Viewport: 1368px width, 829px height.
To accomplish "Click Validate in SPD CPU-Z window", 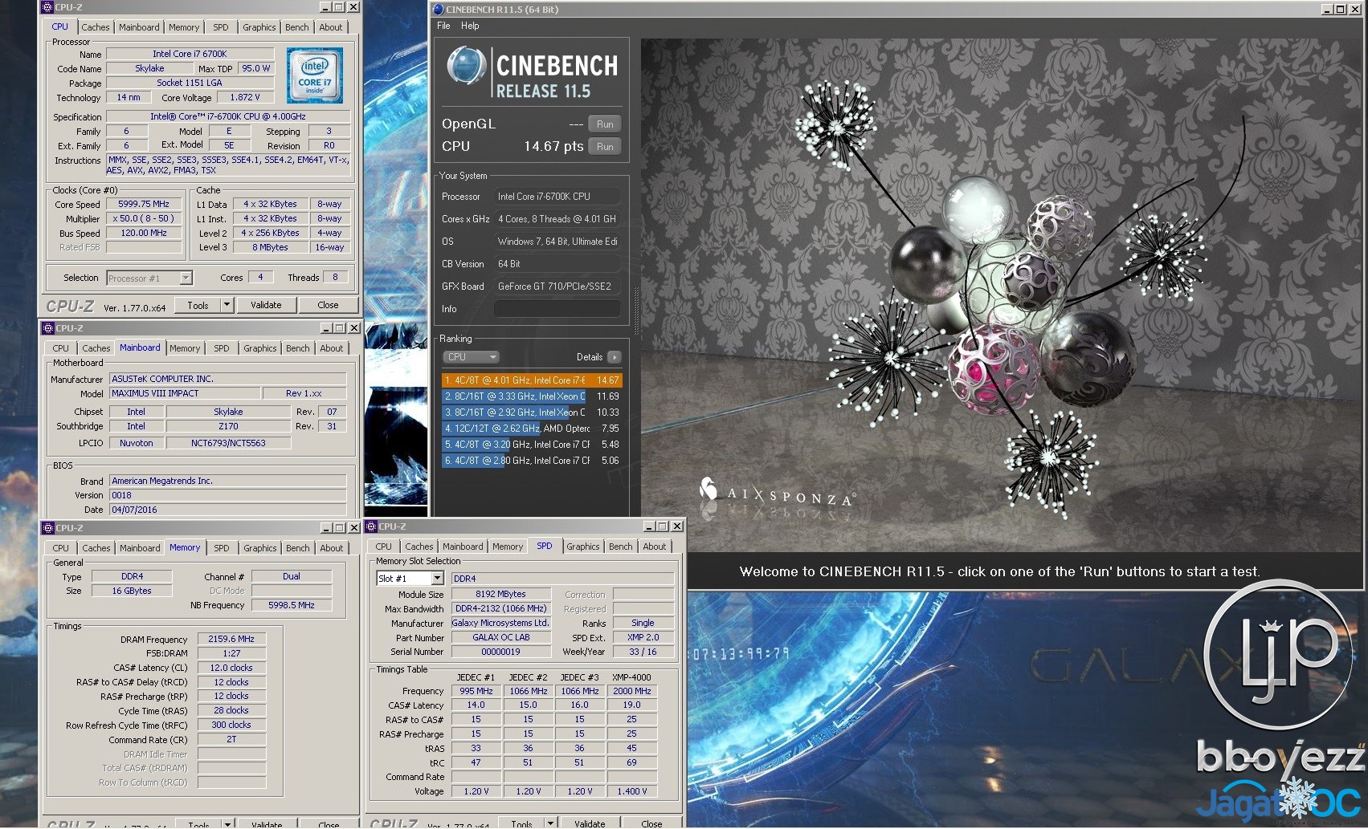I will point(590,823).
